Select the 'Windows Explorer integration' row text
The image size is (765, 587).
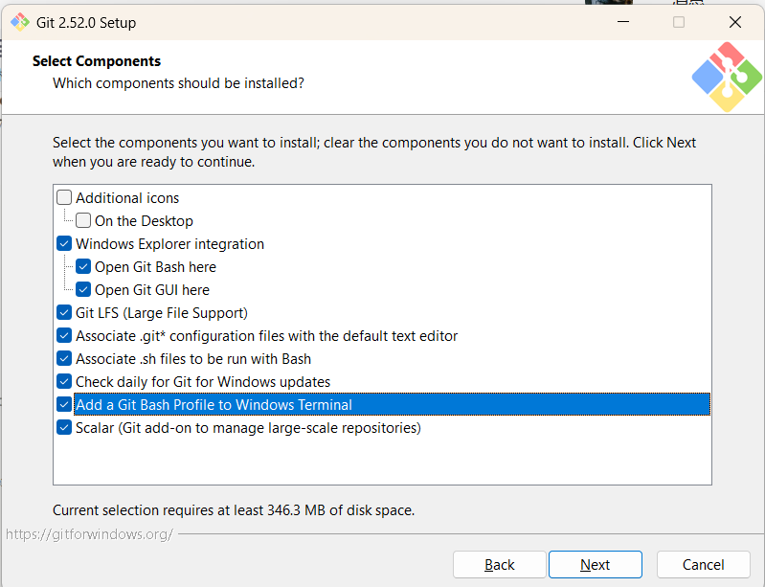[x=169, y=244]
